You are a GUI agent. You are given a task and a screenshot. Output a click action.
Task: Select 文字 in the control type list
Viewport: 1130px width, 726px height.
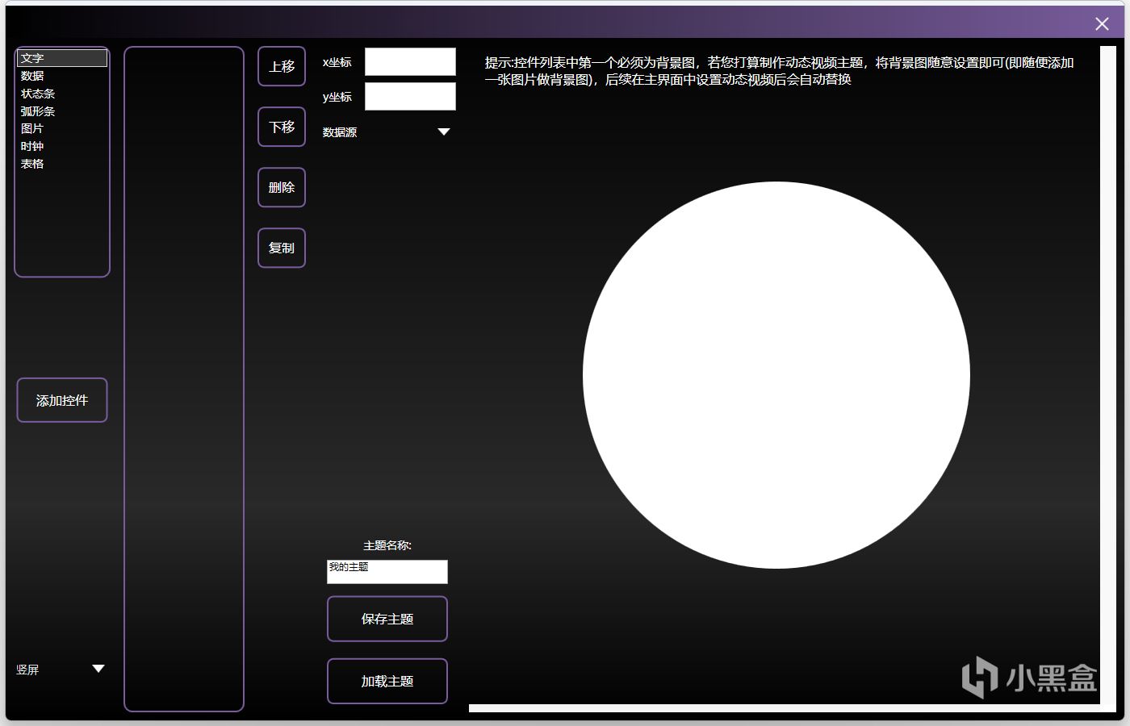pos(62,58)
